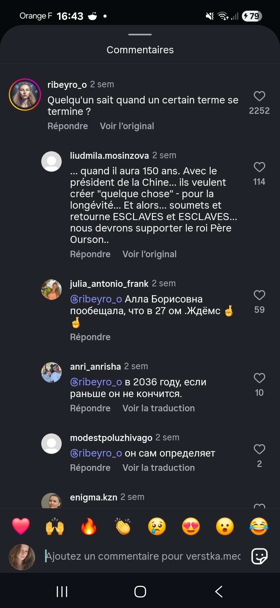Image resolution: width=280 pixels, height=608 pixels.
Task: Tap the raised hands reaction emoji
Action: [55, 526]
